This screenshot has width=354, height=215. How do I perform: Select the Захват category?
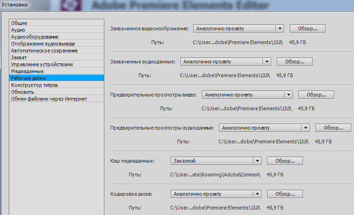(x=57, y=57)
